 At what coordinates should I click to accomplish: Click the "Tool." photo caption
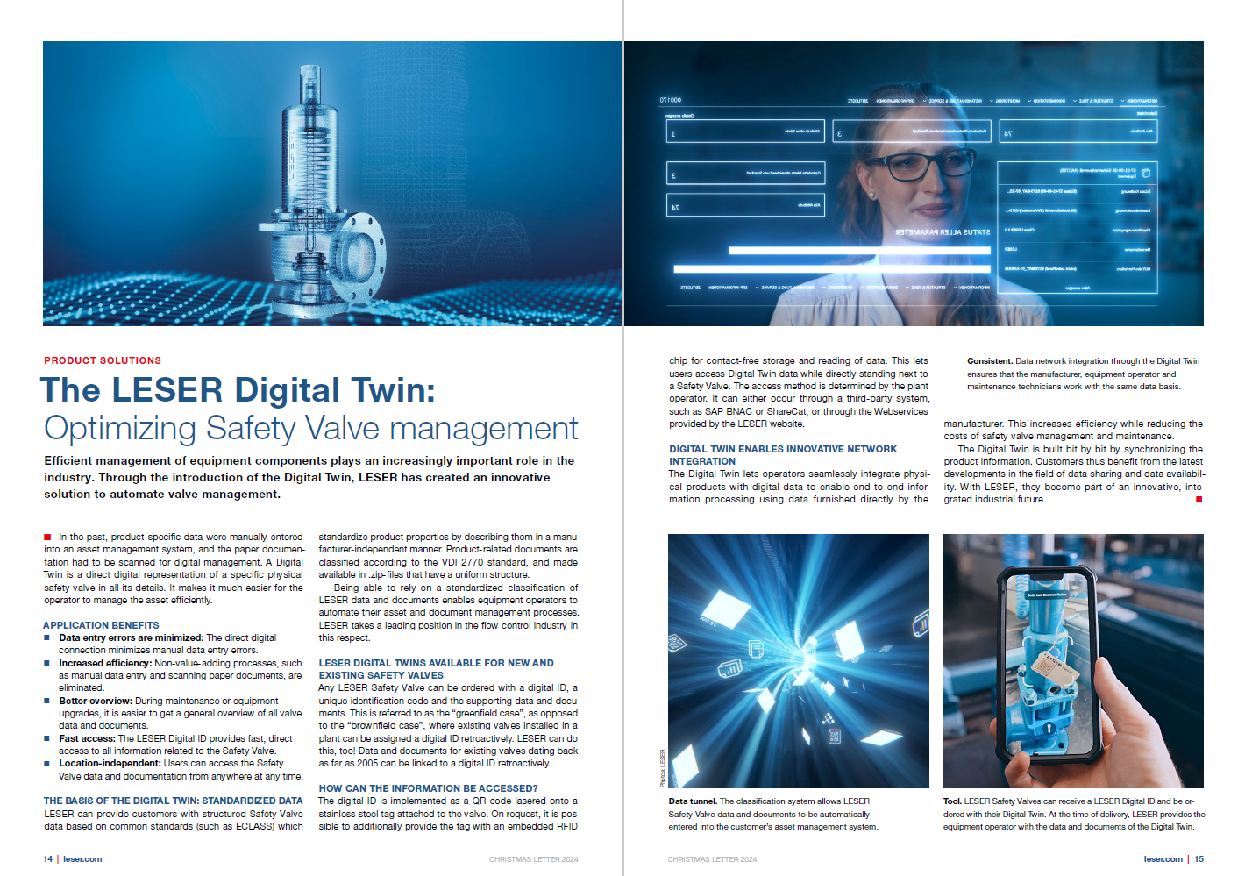point(1073,814)
